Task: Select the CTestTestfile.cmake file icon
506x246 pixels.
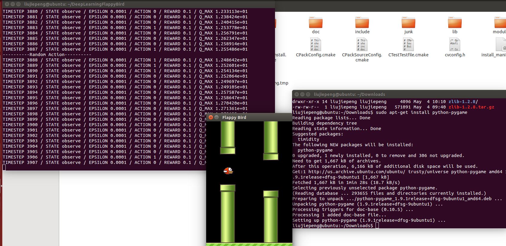Action: tap(408, 44)
